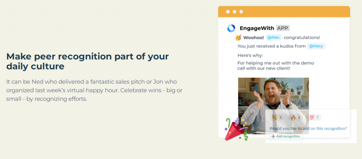This screenshot has width=362, height=159.
Task: Click the party face emoji before Woohoo
Action: [x=239, y=37]
